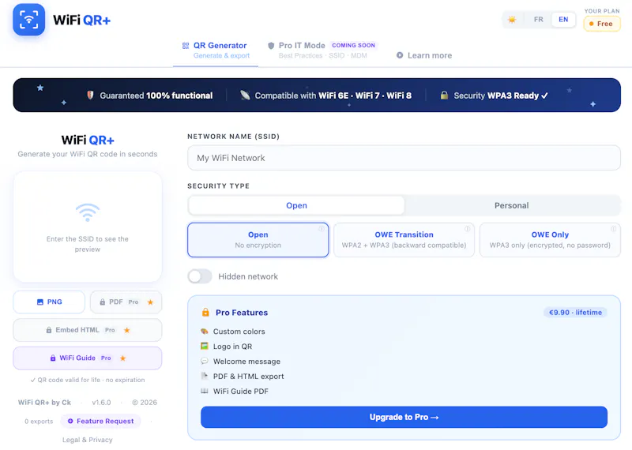The height and width of the screenshot is (450, 632).
Task: Click the lock icon on Embed HTML button
Action: [x=49, y=330]
